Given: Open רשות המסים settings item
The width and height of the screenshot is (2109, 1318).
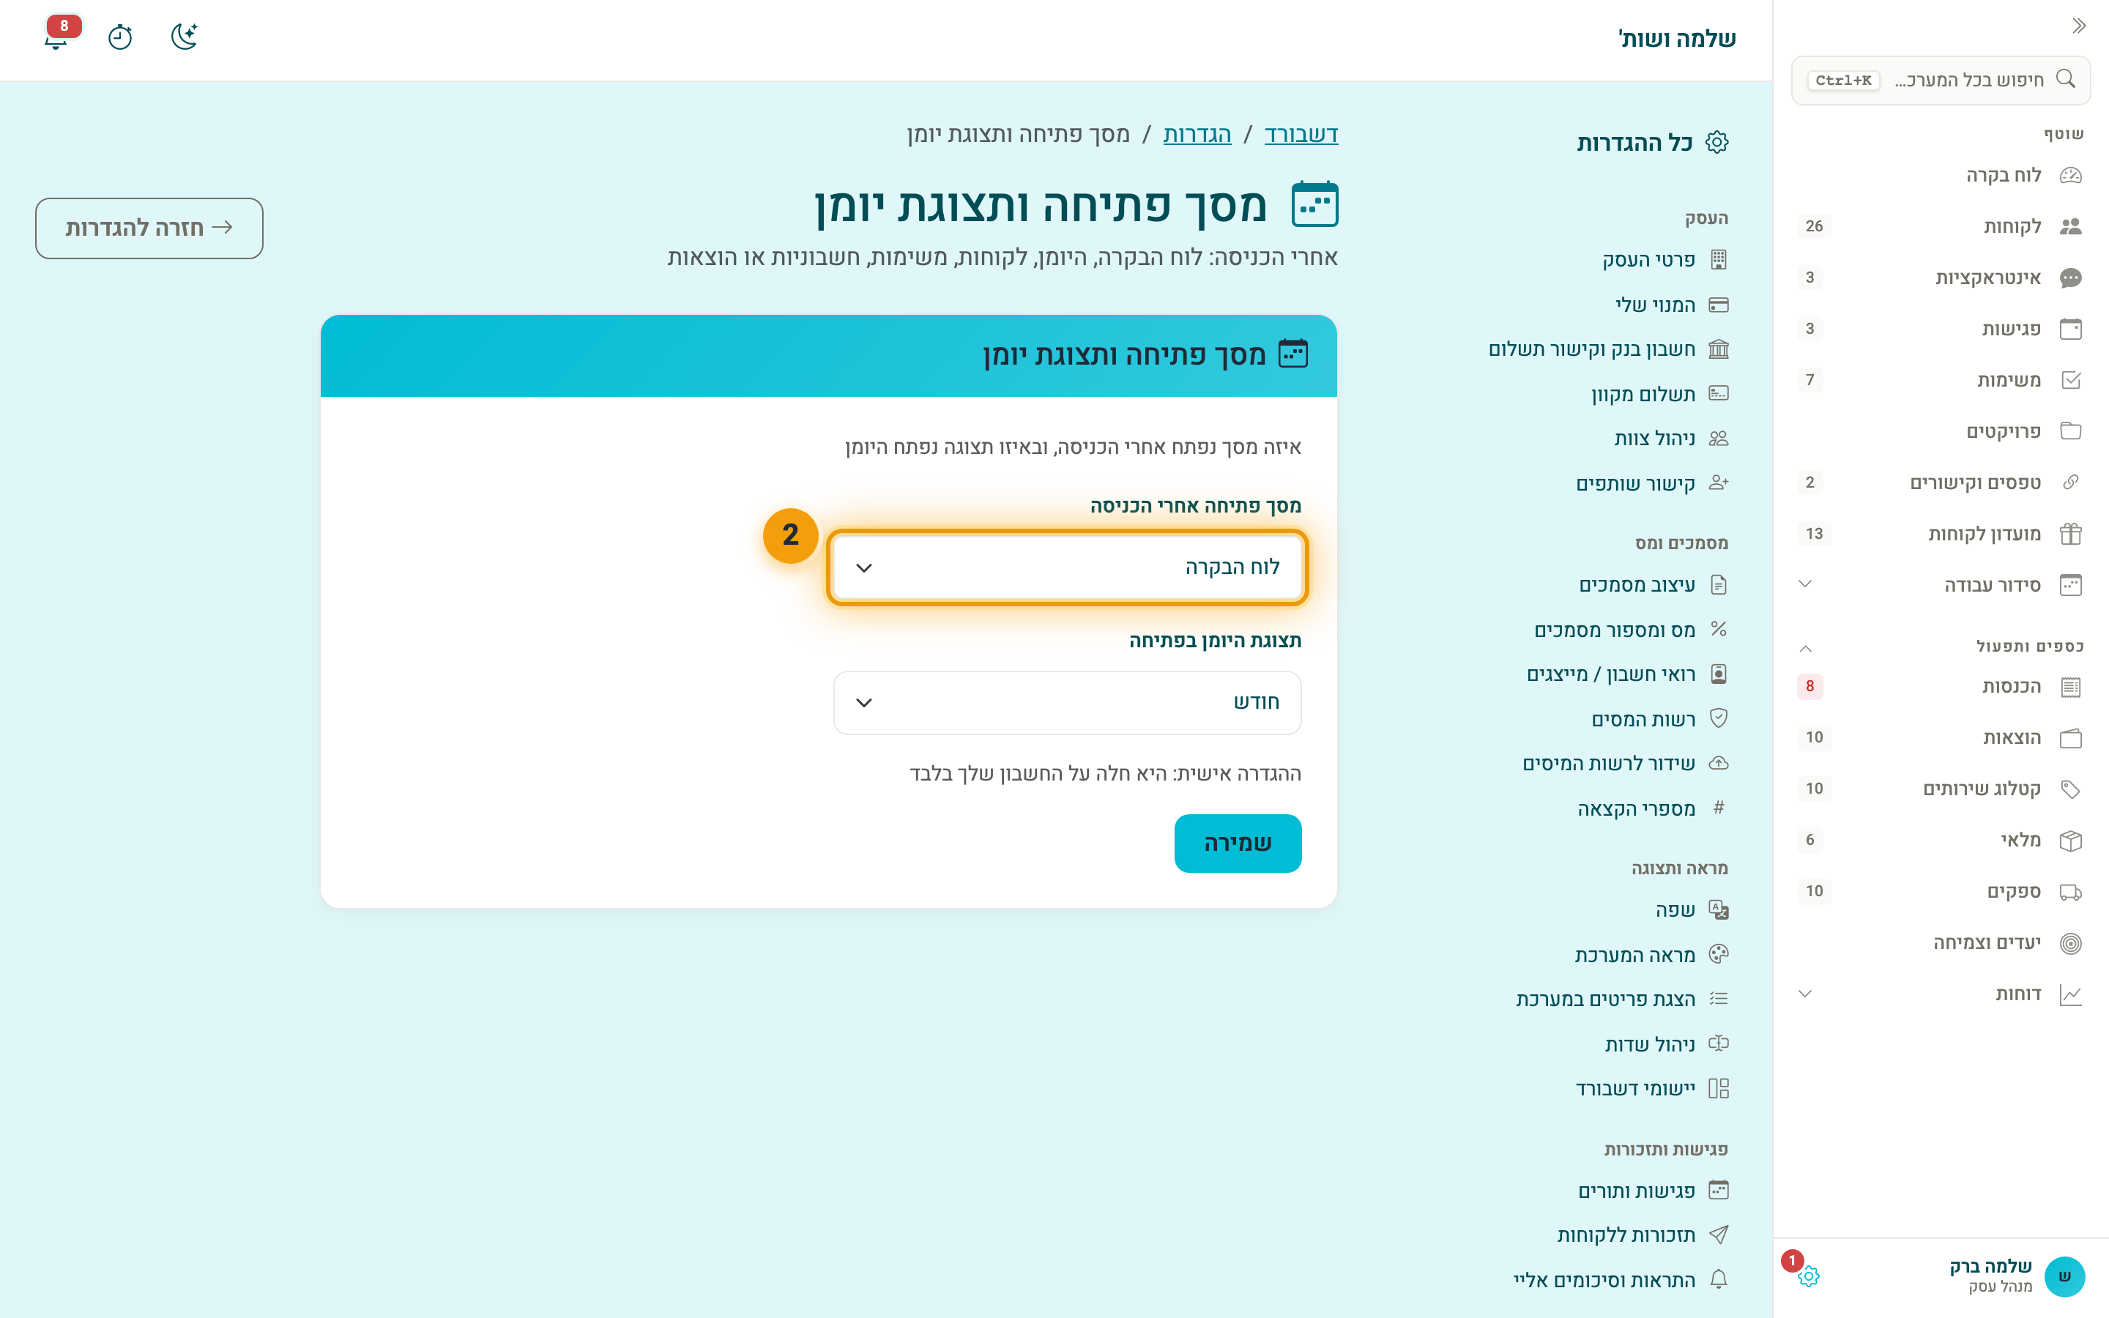Looking at the screenshot, I should click(1659, 719).
